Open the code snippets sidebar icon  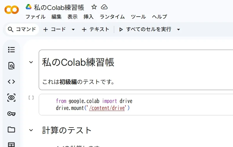click(x=11, y=82)
